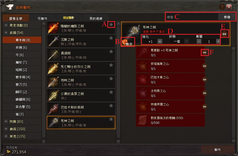
Task: Increase quantity with the plus button
Action: [x=218, y=41]
